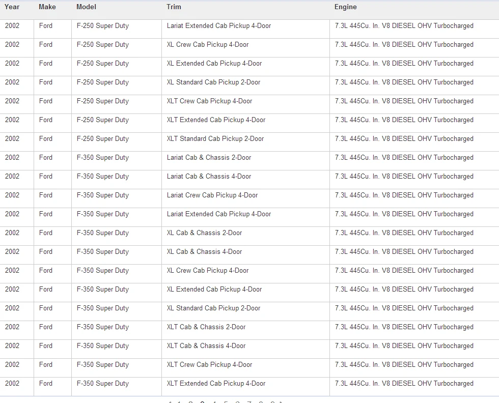This screenshot has height=403, width=499.
Task: Select F-350 XL Cab & Chassis 2-Door trim
Action: click(x=204, y=233)
